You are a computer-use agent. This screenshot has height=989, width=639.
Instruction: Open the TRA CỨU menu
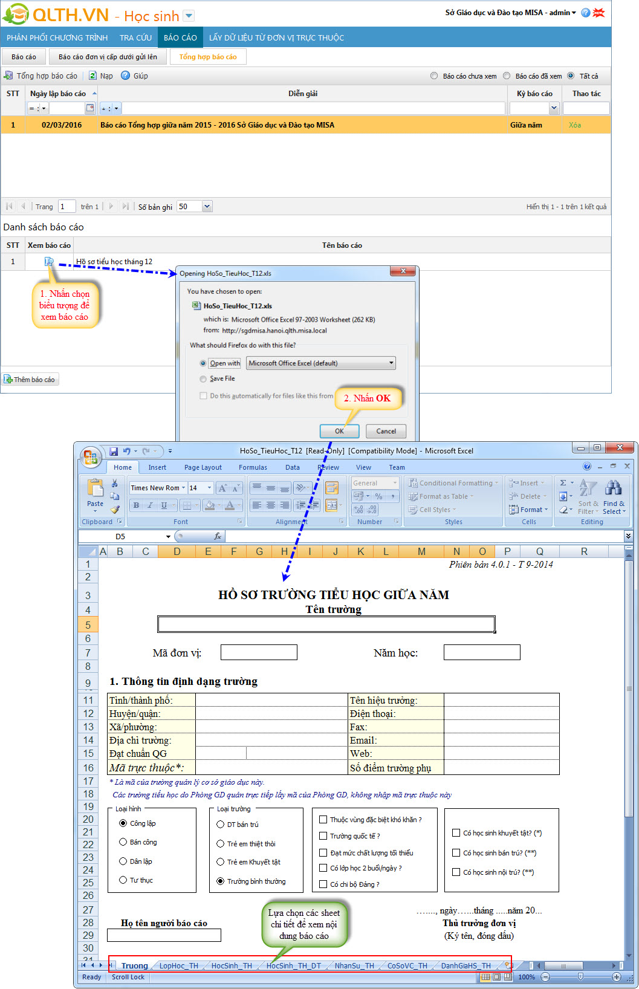click(x=135, y=37)
